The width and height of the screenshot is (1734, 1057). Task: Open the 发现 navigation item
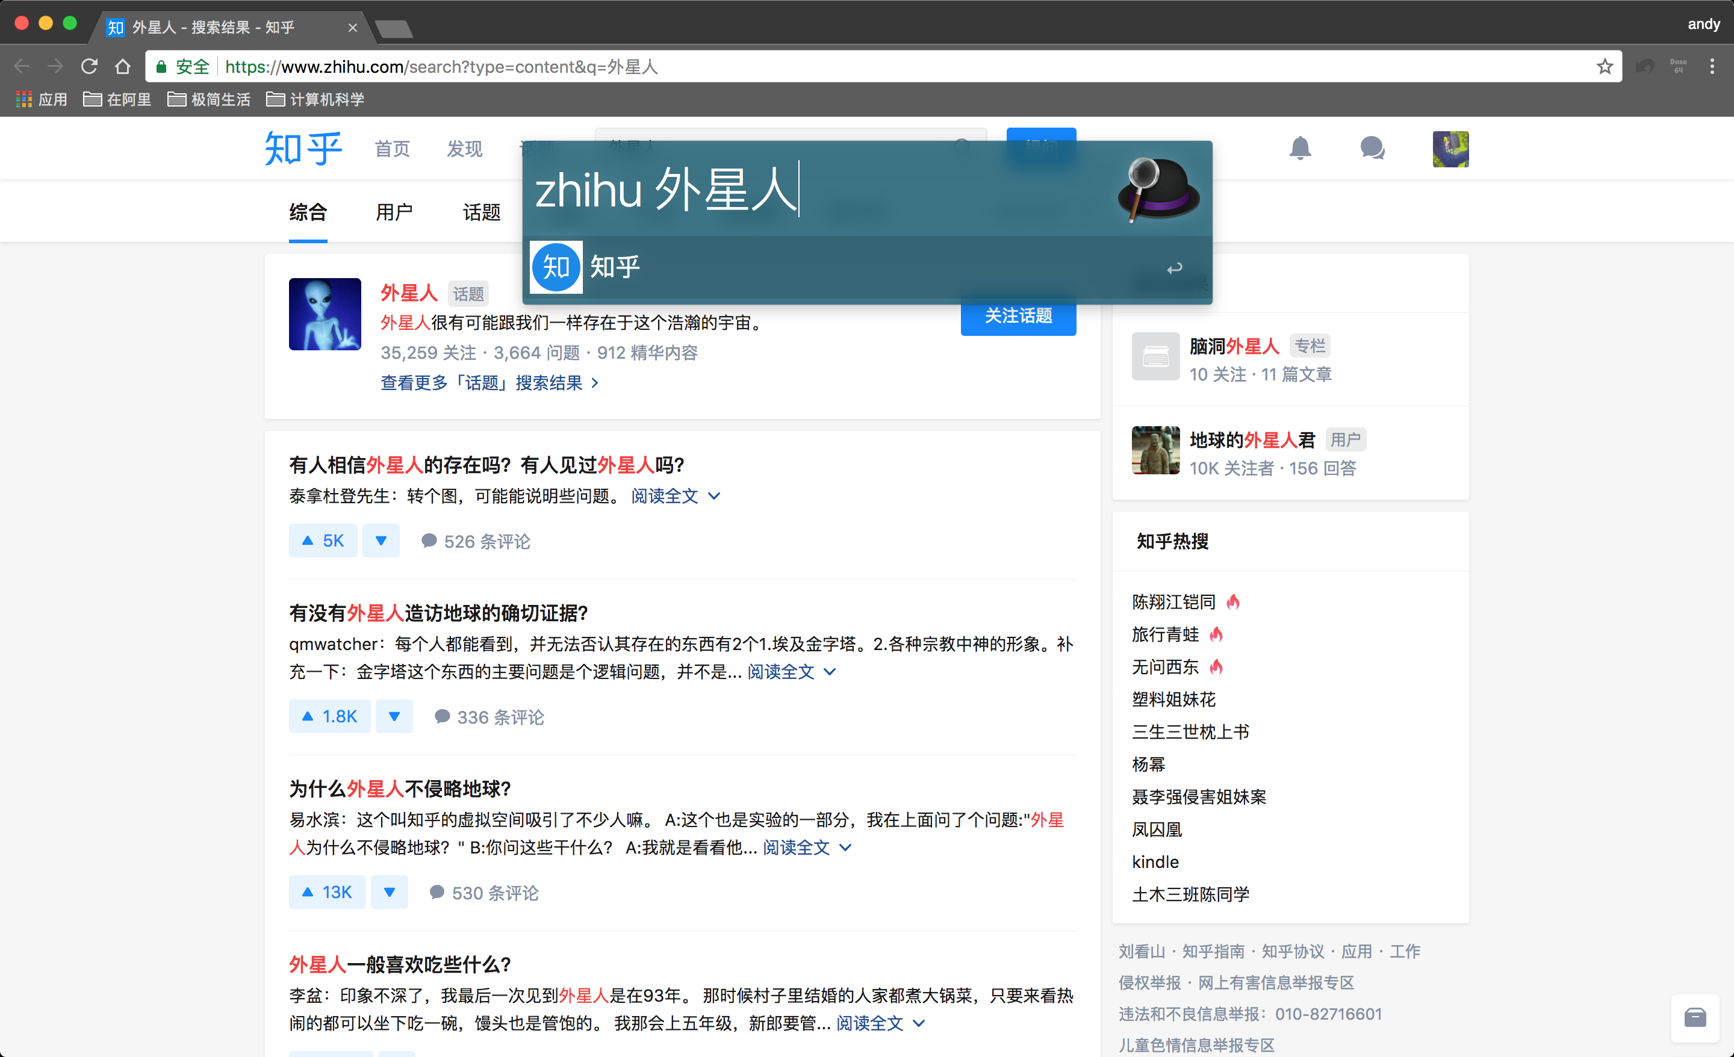(464, 149)
